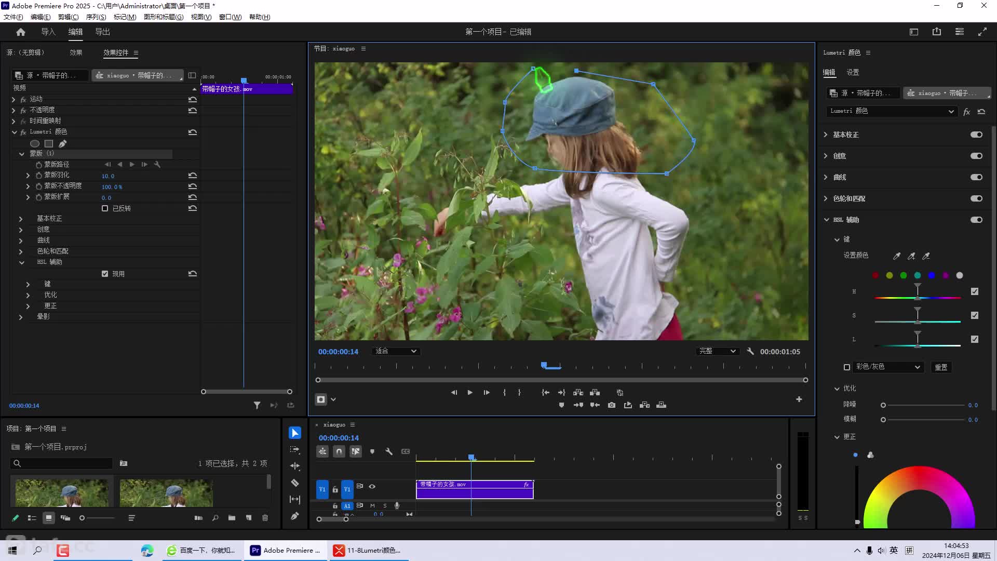The height and width of the screenshot is (561, 997).
Task: Open the Effects panel tab
Action: click(76, 52)
